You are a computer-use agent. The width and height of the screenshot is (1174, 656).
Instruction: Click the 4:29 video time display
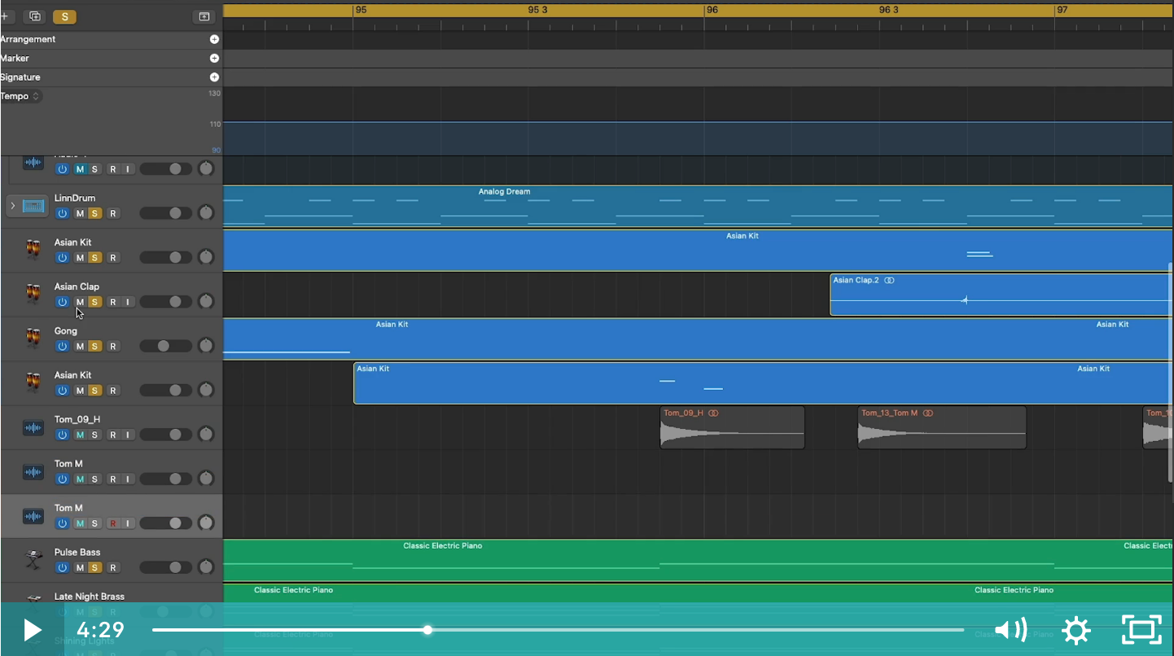[100, 630]
